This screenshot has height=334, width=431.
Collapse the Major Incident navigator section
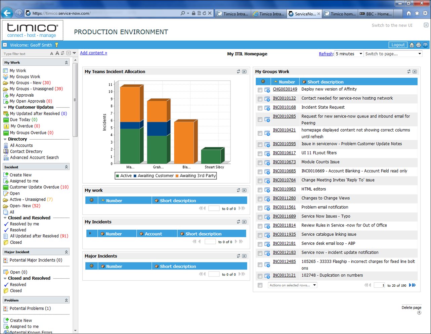coord(67,252)
